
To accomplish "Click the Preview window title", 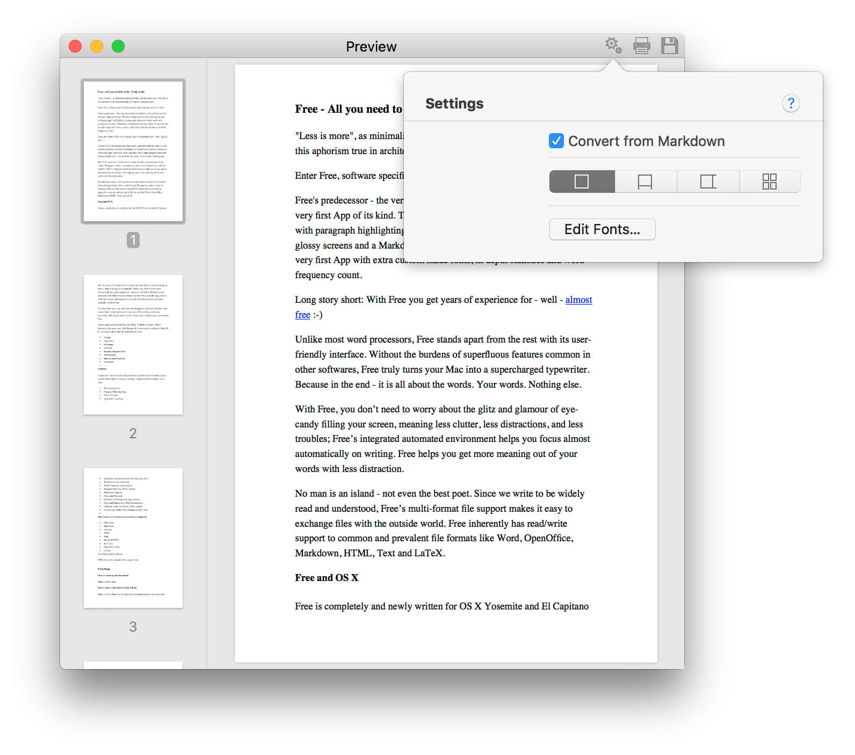I will [x=371, y=47].
